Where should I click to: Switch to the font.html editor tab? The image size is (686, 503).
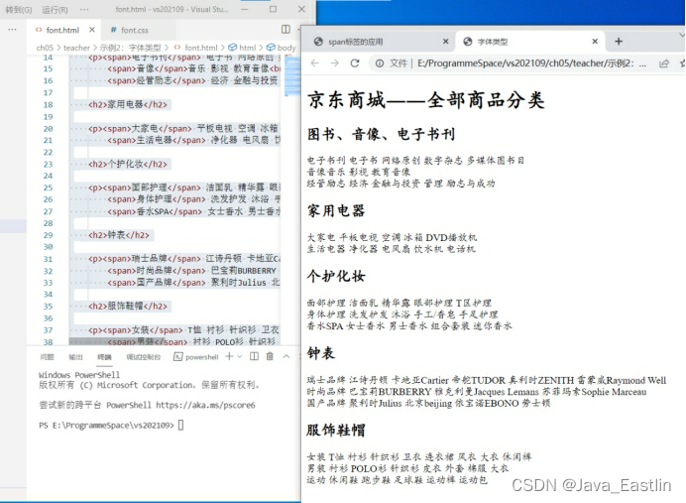pos(62,30)
